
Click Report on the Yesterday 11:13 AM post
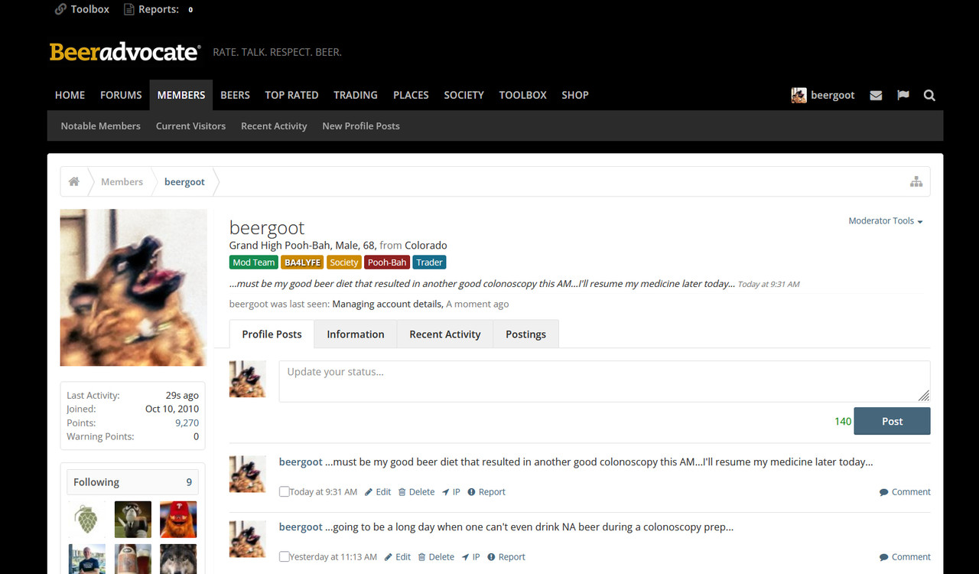[x=506, y=557]
